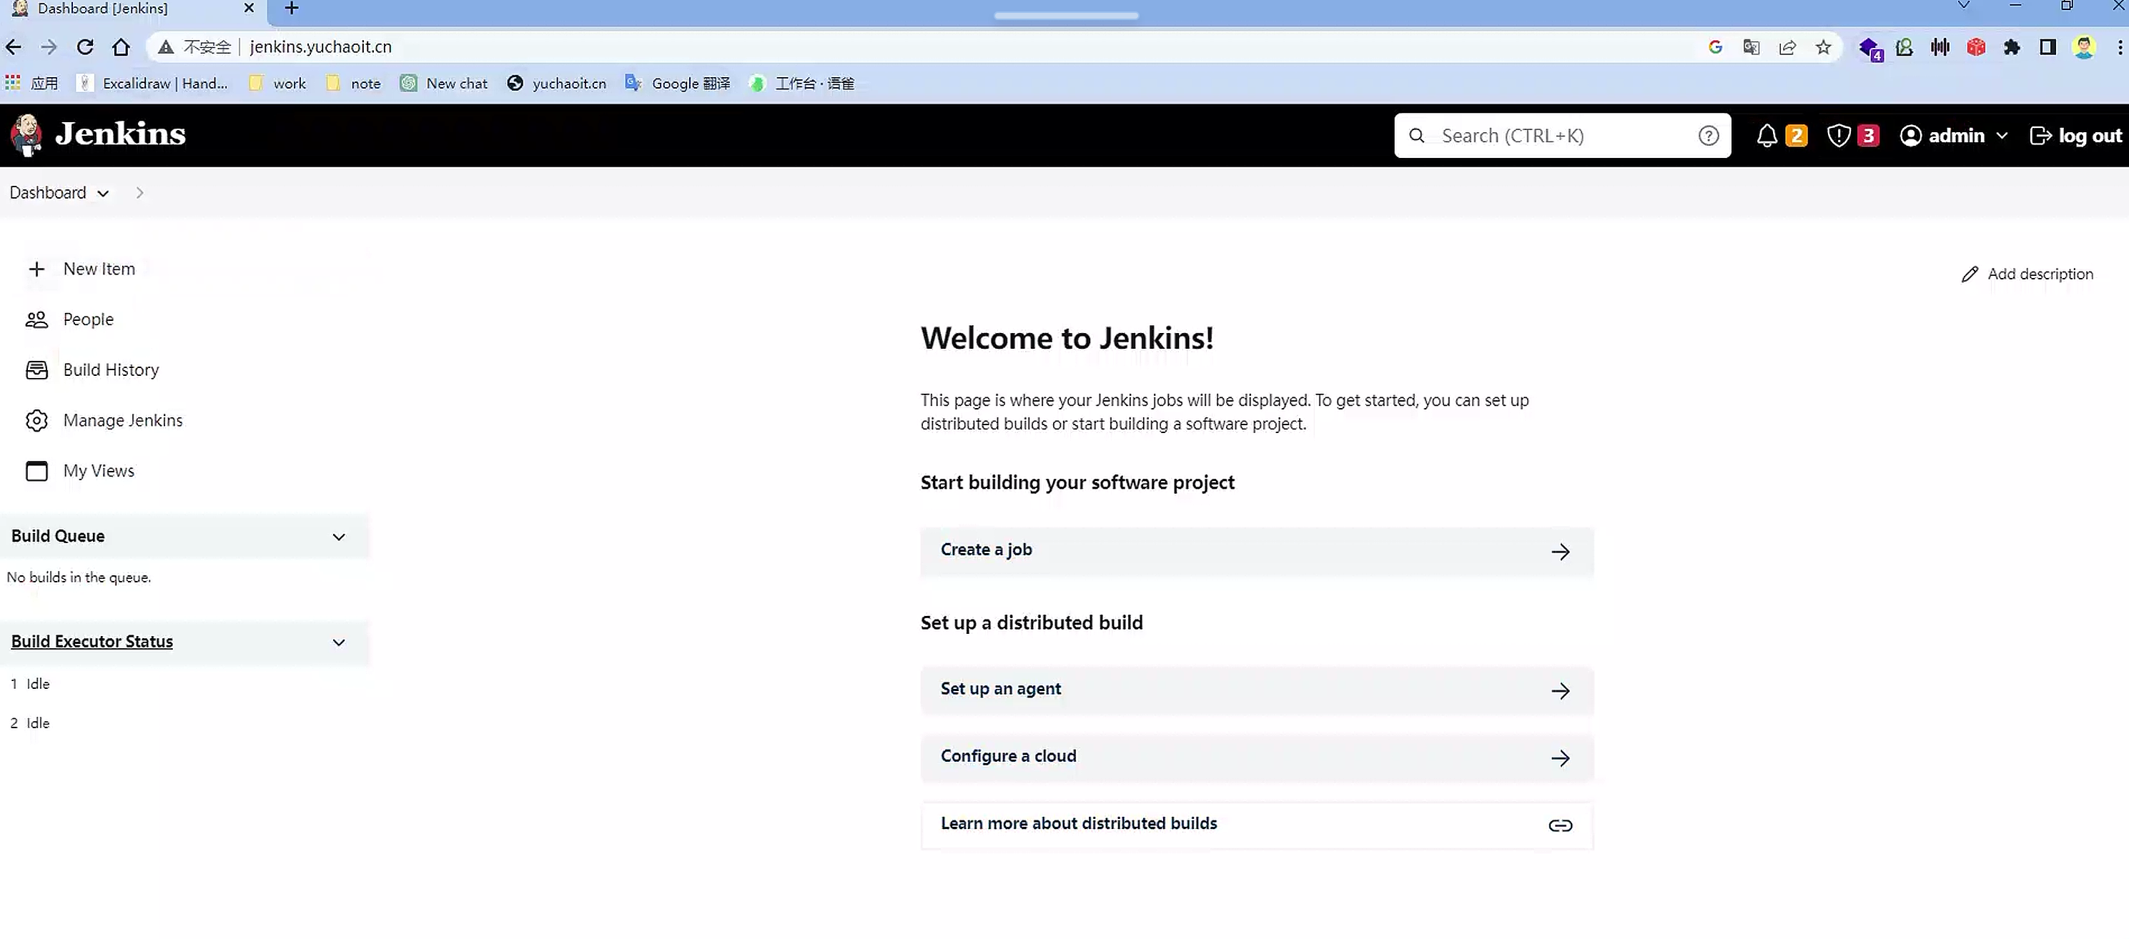Click the Create a job button
Screen dimensions: 2129x939
(x=1255, y=551)
